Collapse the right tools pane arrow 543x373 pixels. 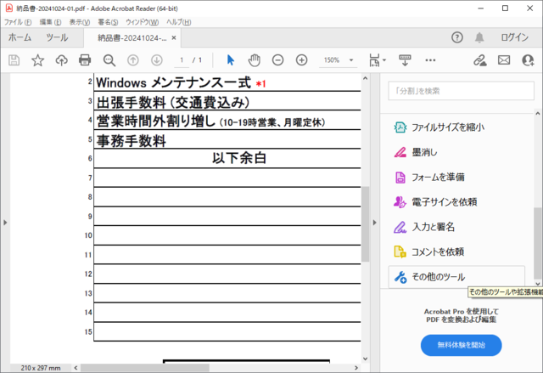pyautogui.click(x=374, y=223)
